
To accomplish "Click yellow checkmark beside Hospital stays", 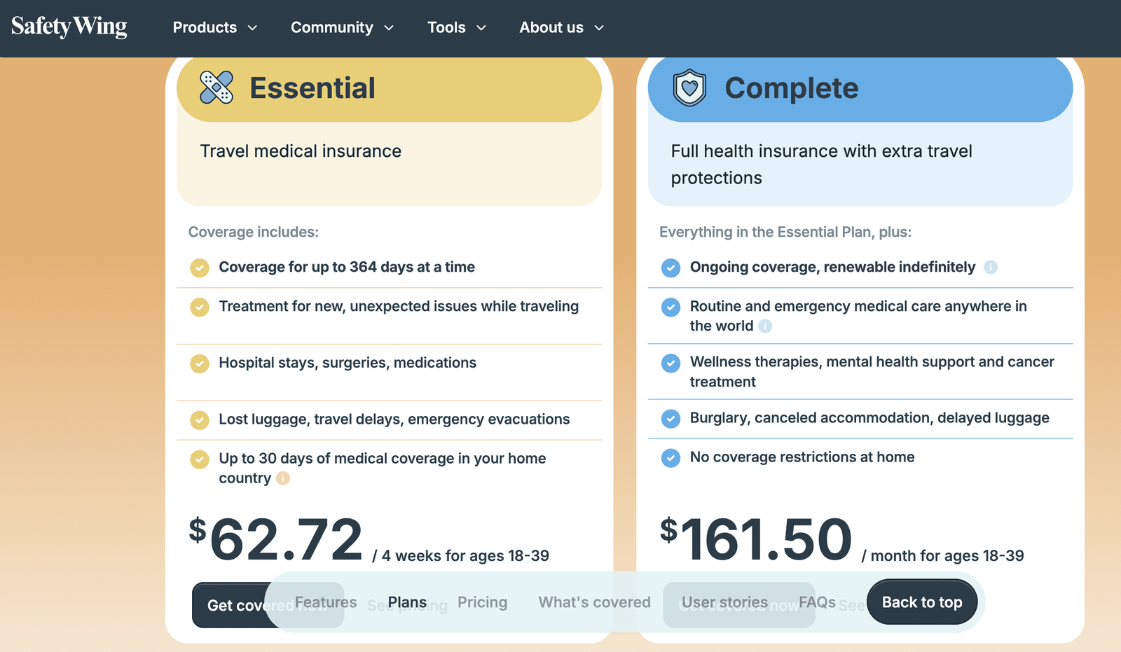I will tap(200, 363).
